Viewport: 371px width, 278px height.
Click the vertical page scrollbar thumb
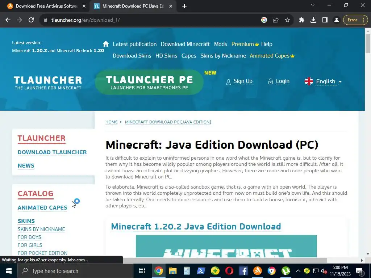368,44
